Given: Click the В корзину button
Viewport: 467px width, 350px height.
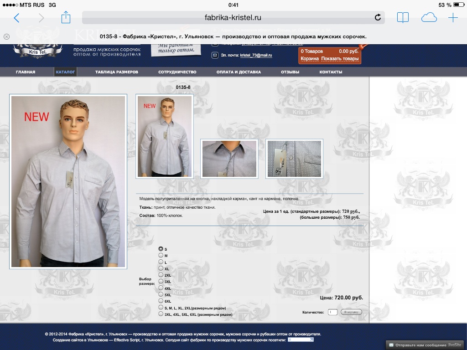Looking at the screenshot, I should coord(351,312).
